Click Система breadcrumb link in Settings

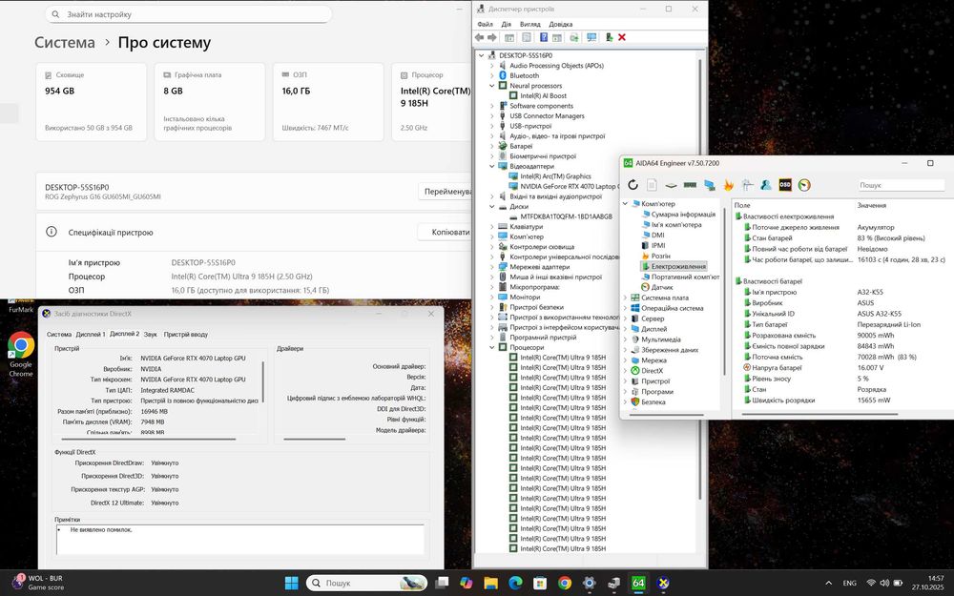click(65, 43)
